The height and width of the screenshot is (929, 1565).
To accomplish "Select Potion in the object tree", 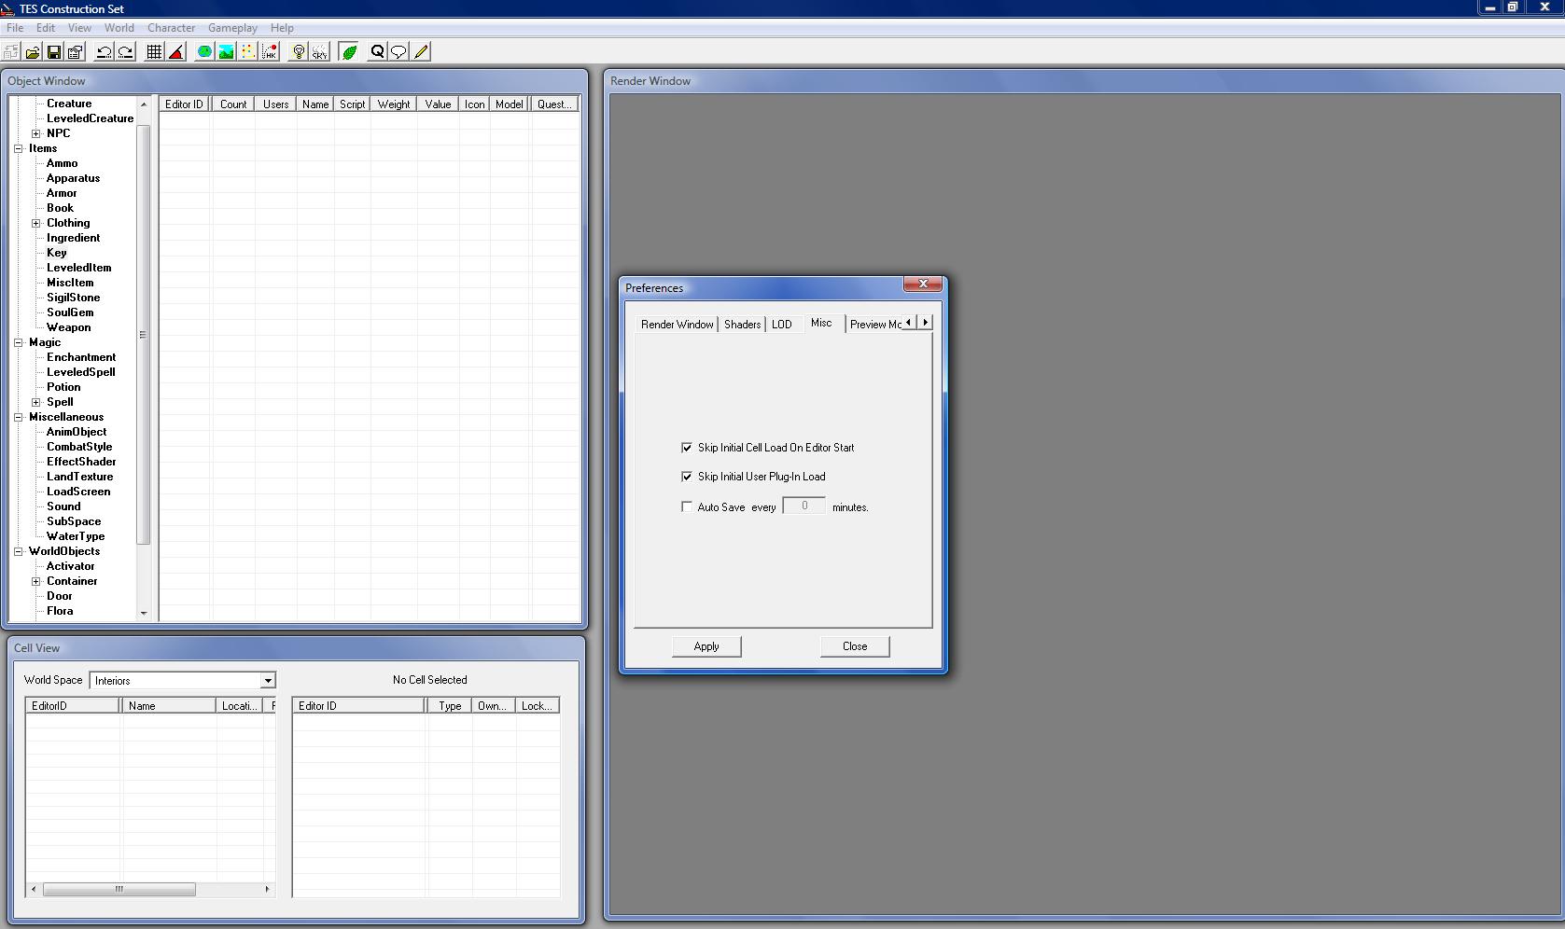I will (x=63, y=387).
